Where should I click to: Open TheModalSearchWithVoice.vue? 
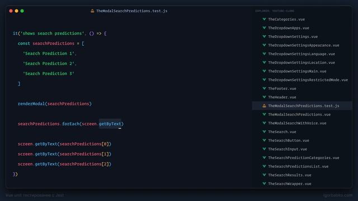tap(297, 123)
